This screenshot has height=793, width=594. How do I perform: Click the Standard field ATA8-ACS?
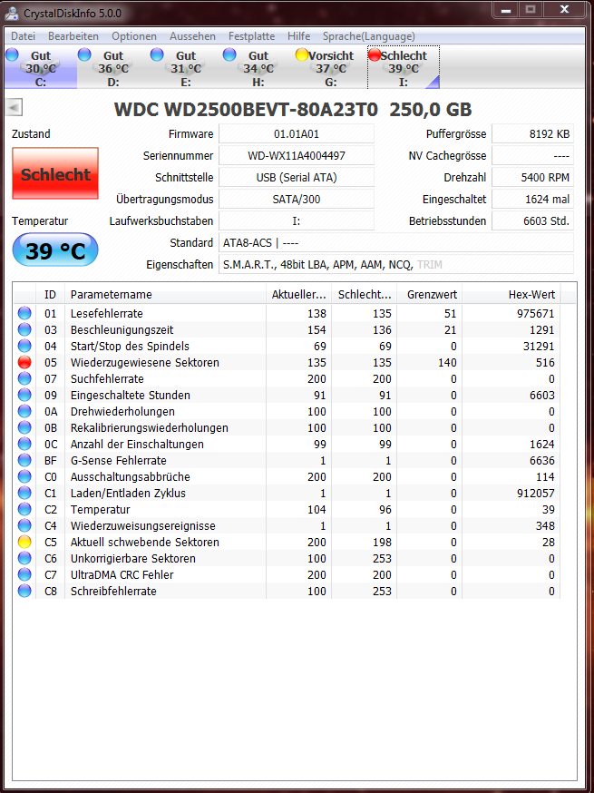[x=396, y=243]
